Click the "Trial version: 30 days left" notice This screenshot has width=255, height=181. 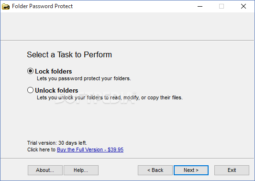57,143
